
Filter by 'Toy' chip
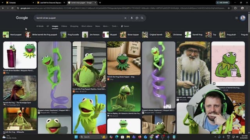(211, 35)
